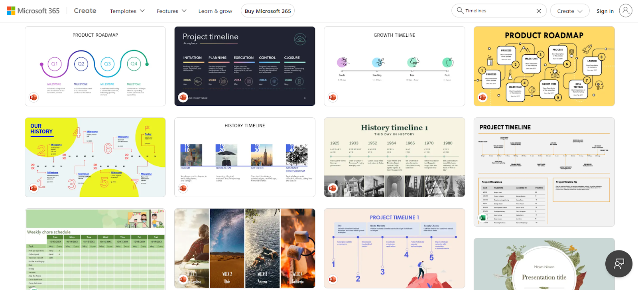
Task: Click the Tree icon on Growth Timeline
Action: [x=414, y=62]
